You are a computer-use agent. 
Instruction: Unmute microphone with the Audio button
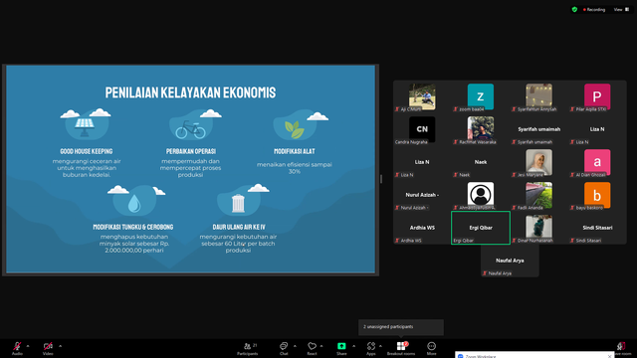click(17, 348)
